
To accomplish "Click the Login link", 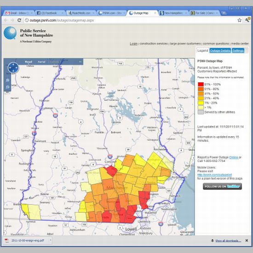I will 133,44.
